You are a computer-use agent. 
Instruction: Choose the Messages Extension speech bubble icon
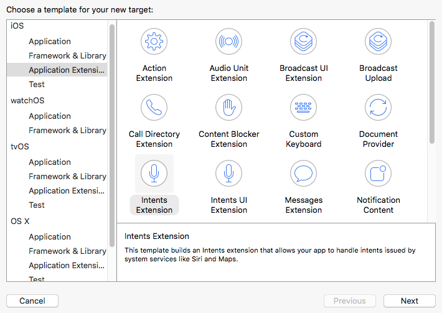[x=303, y=173]
